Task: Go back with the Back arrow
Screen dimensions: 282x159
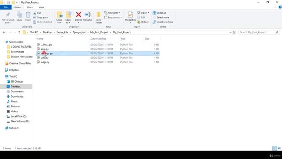Action: (4, 32)
